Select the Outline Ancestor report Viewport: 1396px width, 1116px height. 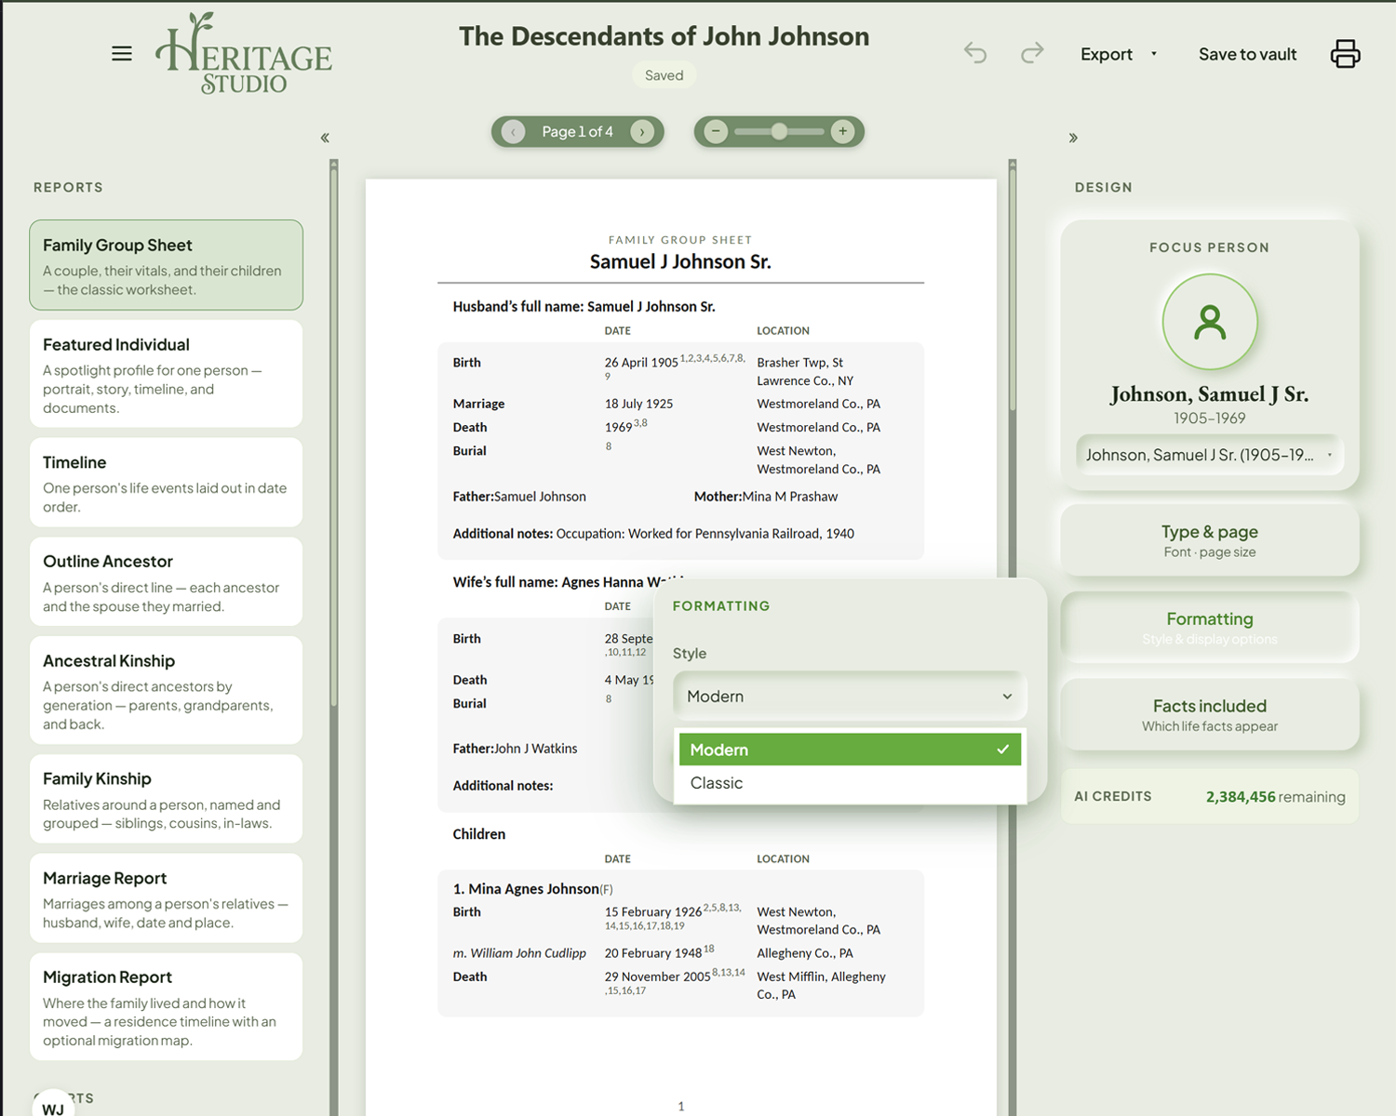(x=167, y=582)
